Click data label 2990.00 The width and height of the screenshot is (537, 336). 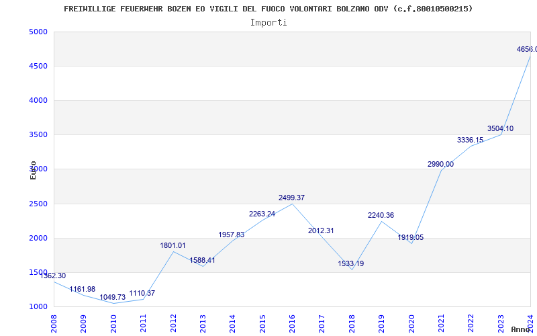[440, 164]
